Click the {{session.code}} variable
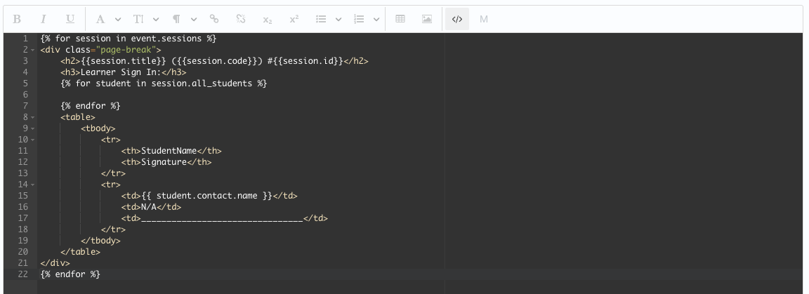This screenshot has height=294, width=809. (x=217, y=61)
